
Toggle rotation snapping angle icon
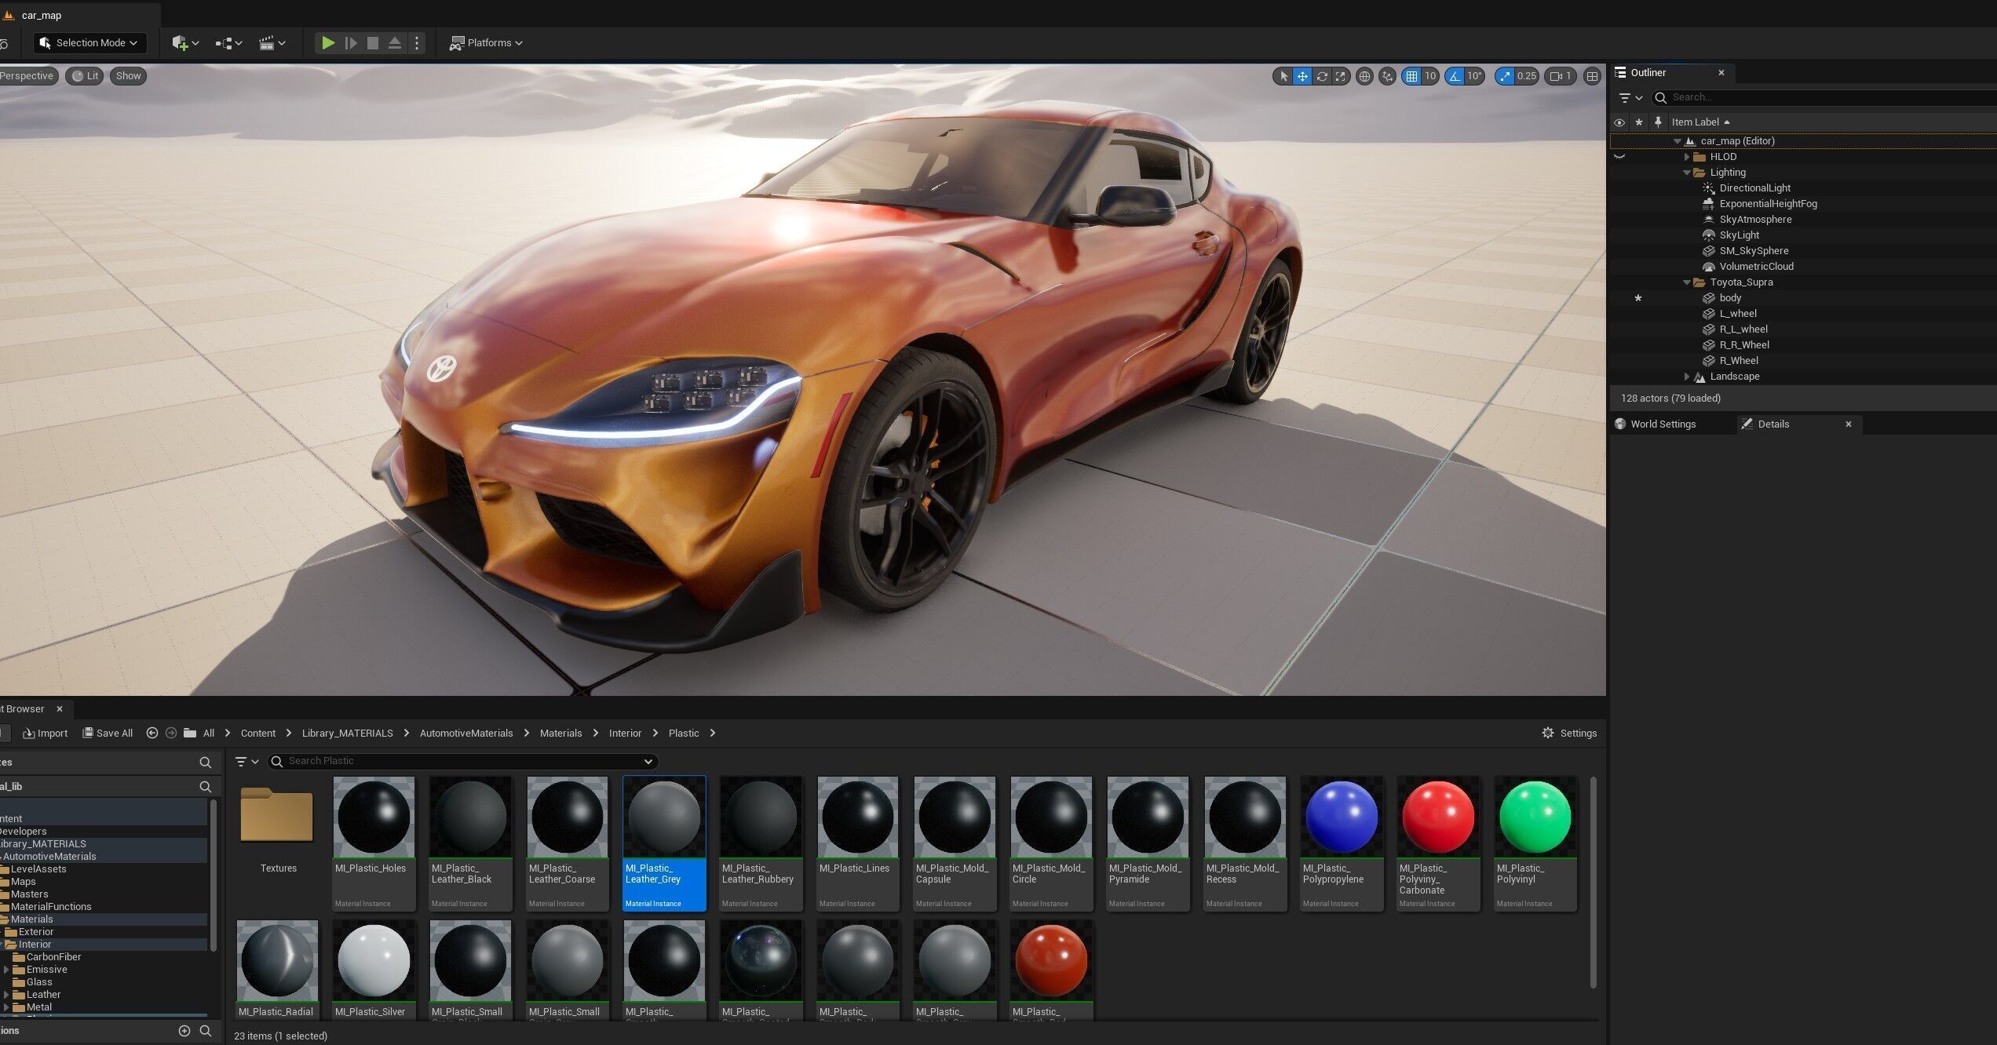tap(1455, 76)
